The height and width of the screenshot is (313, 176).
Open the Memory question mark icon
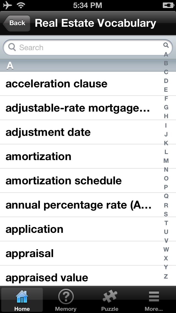66,297
